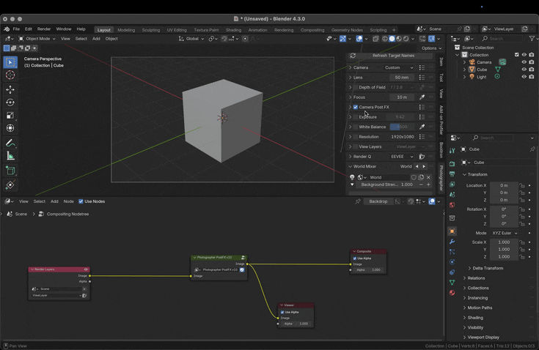Uncheck the Camera Post FX checkbox
539x350 pixels.
click(x=356, y=107)
